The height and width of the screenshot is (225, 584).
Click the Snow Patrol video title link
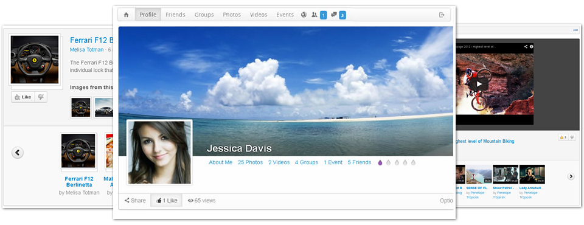coord(504,189)
